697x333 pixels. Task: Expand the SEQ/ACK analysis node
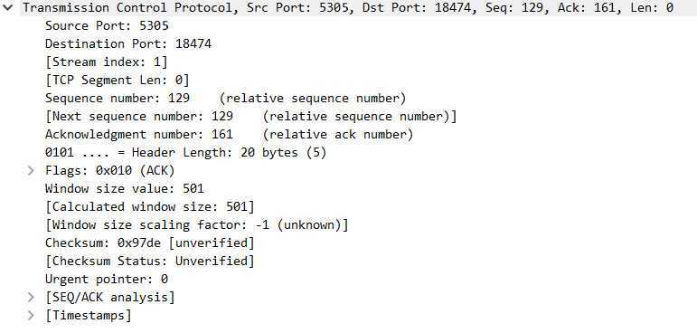pos(30,297)
